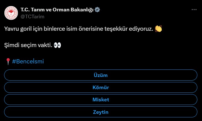Screen dimensions: 202x121
Task: Choose the Misket poll option
Action: point(101,100)
